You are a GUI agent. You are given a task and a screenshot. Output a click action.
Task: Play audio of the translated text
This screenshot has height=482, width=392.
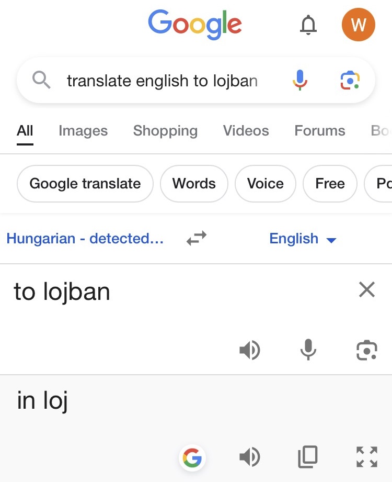(249, 457)
